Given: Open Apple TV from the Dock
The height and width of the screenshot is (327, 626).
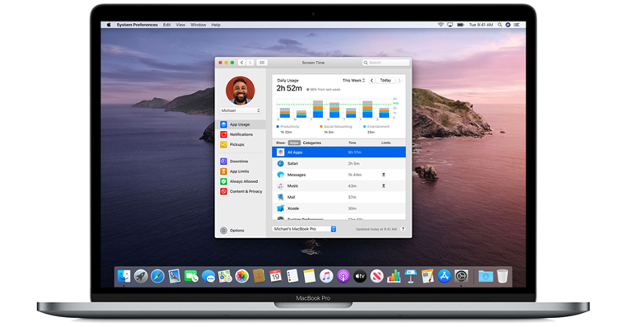Looking at the screenshot, I should (x=360, y=276).
